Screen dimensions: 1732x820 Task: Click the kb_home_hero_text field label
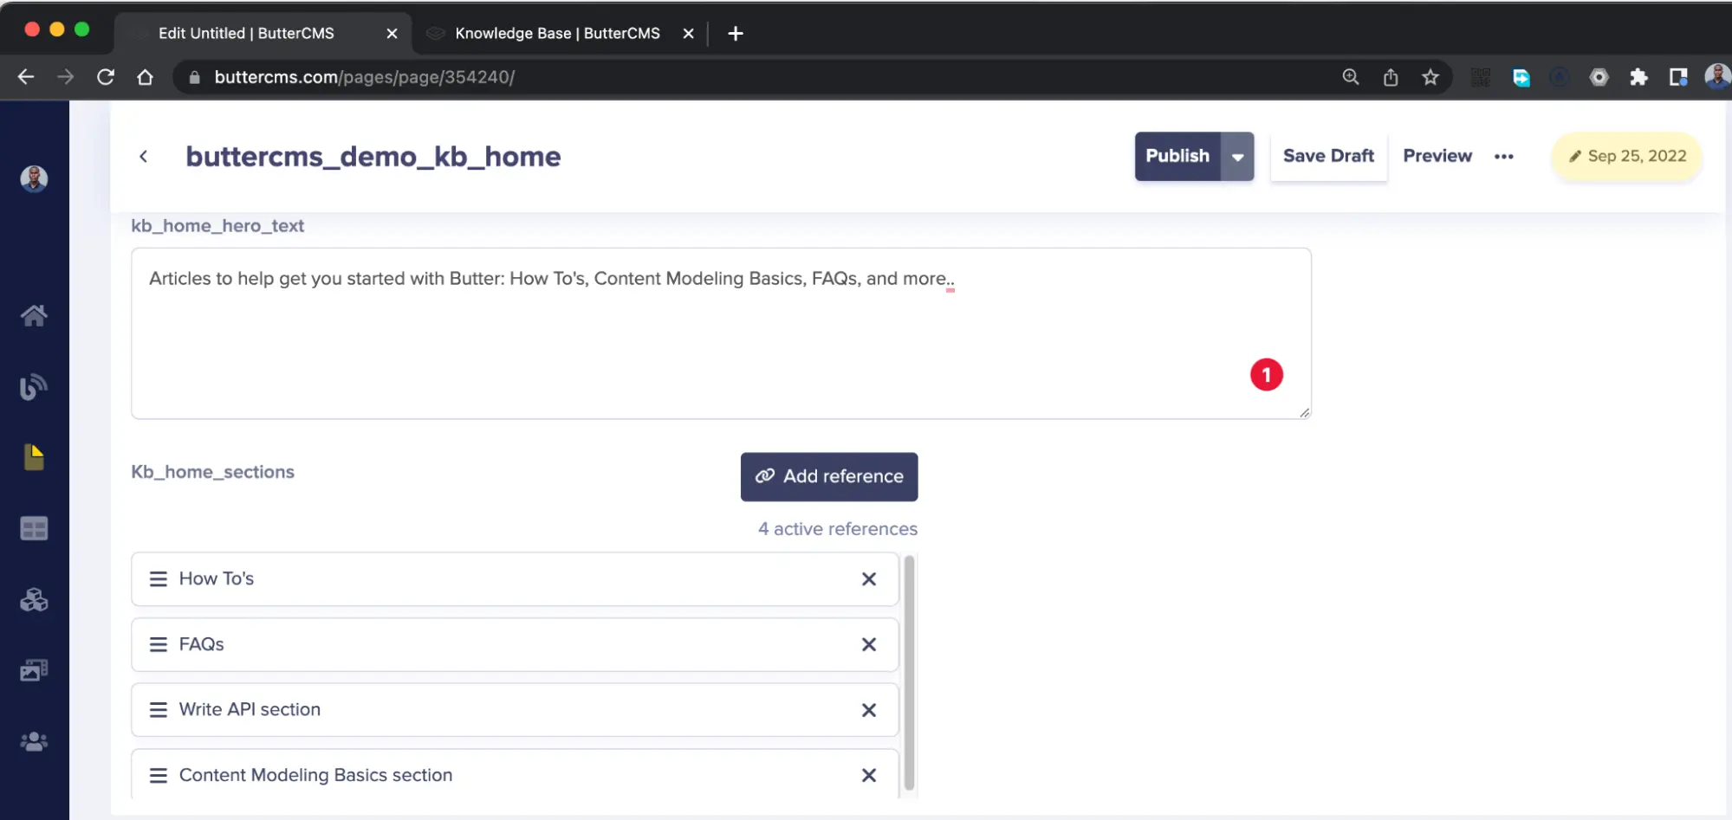click(x=217, y=226)
